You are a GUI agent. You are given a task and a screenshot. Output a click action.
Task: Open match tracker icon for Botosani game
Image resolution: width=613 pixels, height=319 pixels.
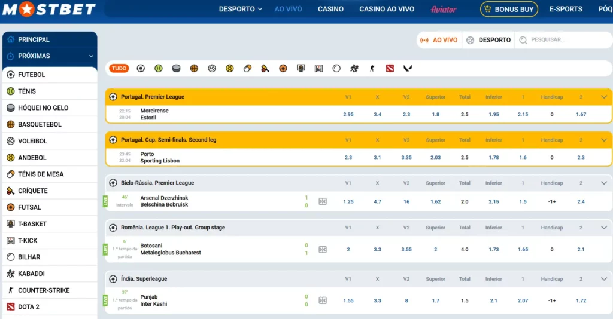click(323, 250)
